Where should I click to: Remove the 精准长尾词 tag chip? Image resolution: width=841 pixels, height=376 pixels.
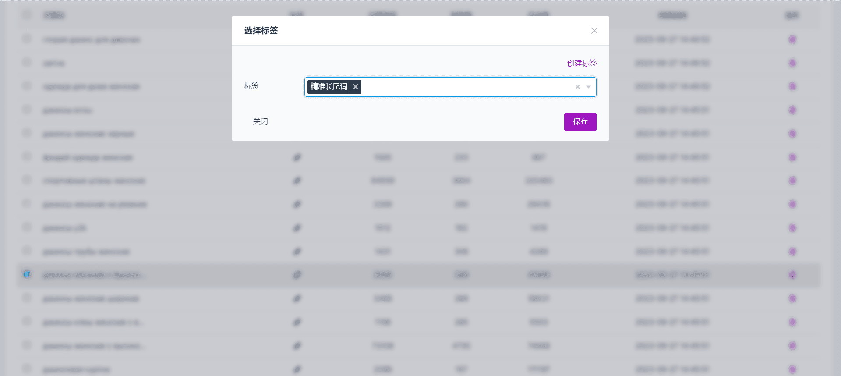(x=356, y=87)
